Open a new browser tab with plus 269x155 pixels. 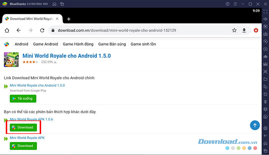point(69,19)
